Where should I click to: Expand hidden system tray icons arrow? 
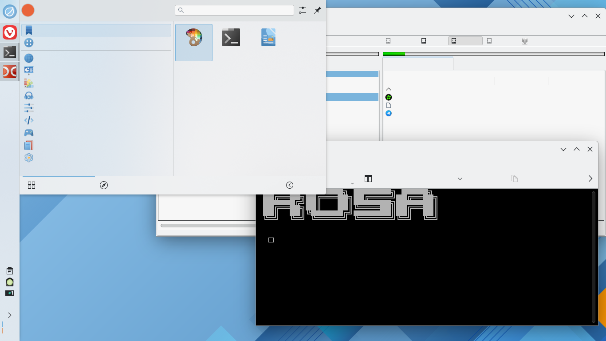point(10,315)
